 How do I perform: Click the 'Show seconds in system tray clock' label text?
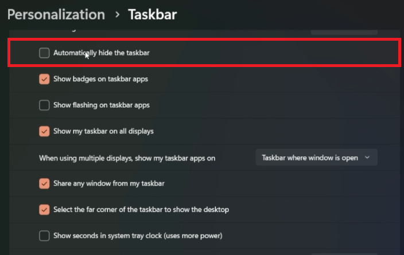point(138,236)
